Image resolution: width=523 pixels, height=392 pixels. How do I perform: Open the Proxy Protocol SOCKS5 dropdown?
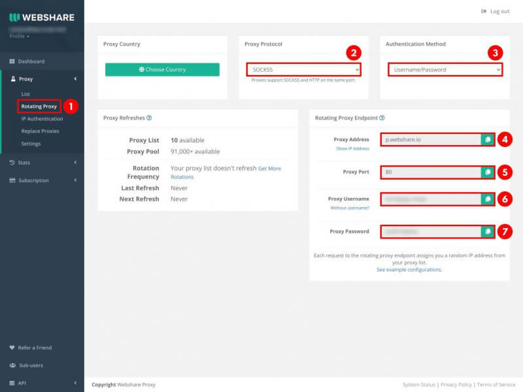click(x=303, y=70)
